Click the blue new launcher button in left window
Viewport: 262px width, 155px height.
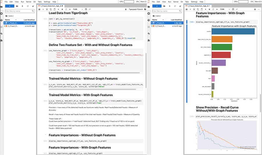pos(10,6)
